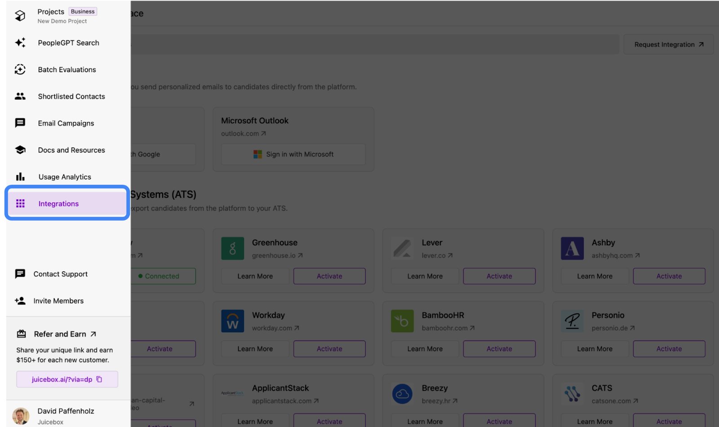Open the outlook.com link
The height and width of the screenshot is (427, 719).
(x=244, y=134)
